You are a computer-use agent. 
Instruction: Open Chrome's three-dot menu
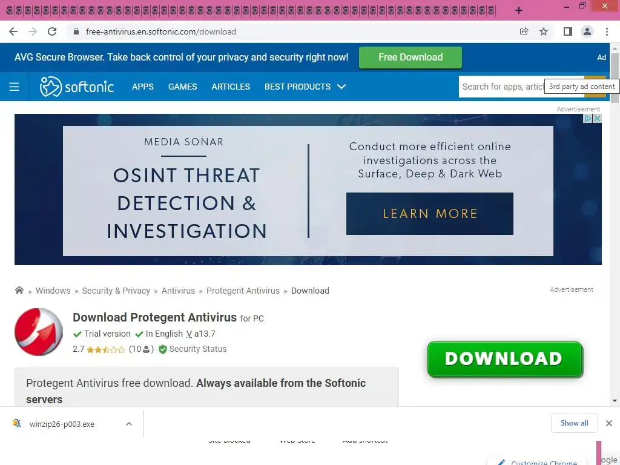click(607, 31)
